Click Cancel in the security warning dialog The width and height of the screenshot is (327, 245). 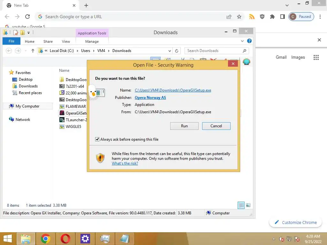coord(216,126)
